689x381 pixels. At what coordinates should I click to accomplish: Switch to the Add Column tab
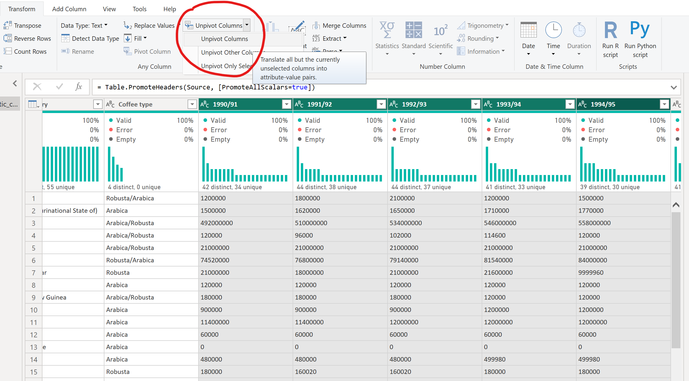click(69, 9)
